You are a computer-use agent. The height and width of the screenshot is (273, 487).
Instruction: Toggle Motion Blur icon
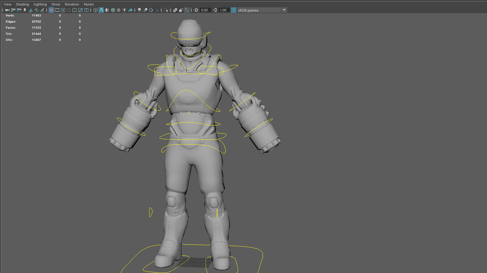pyautogui.click(x=145, y=10)
